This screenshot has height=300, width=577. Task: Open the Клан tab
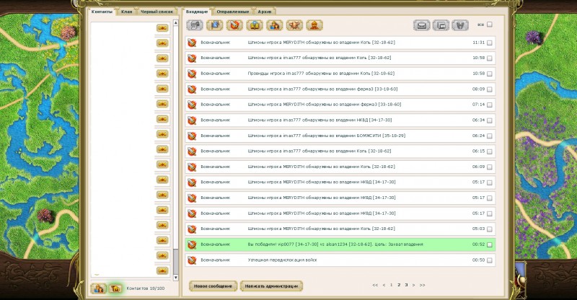(x=127, y=12)
